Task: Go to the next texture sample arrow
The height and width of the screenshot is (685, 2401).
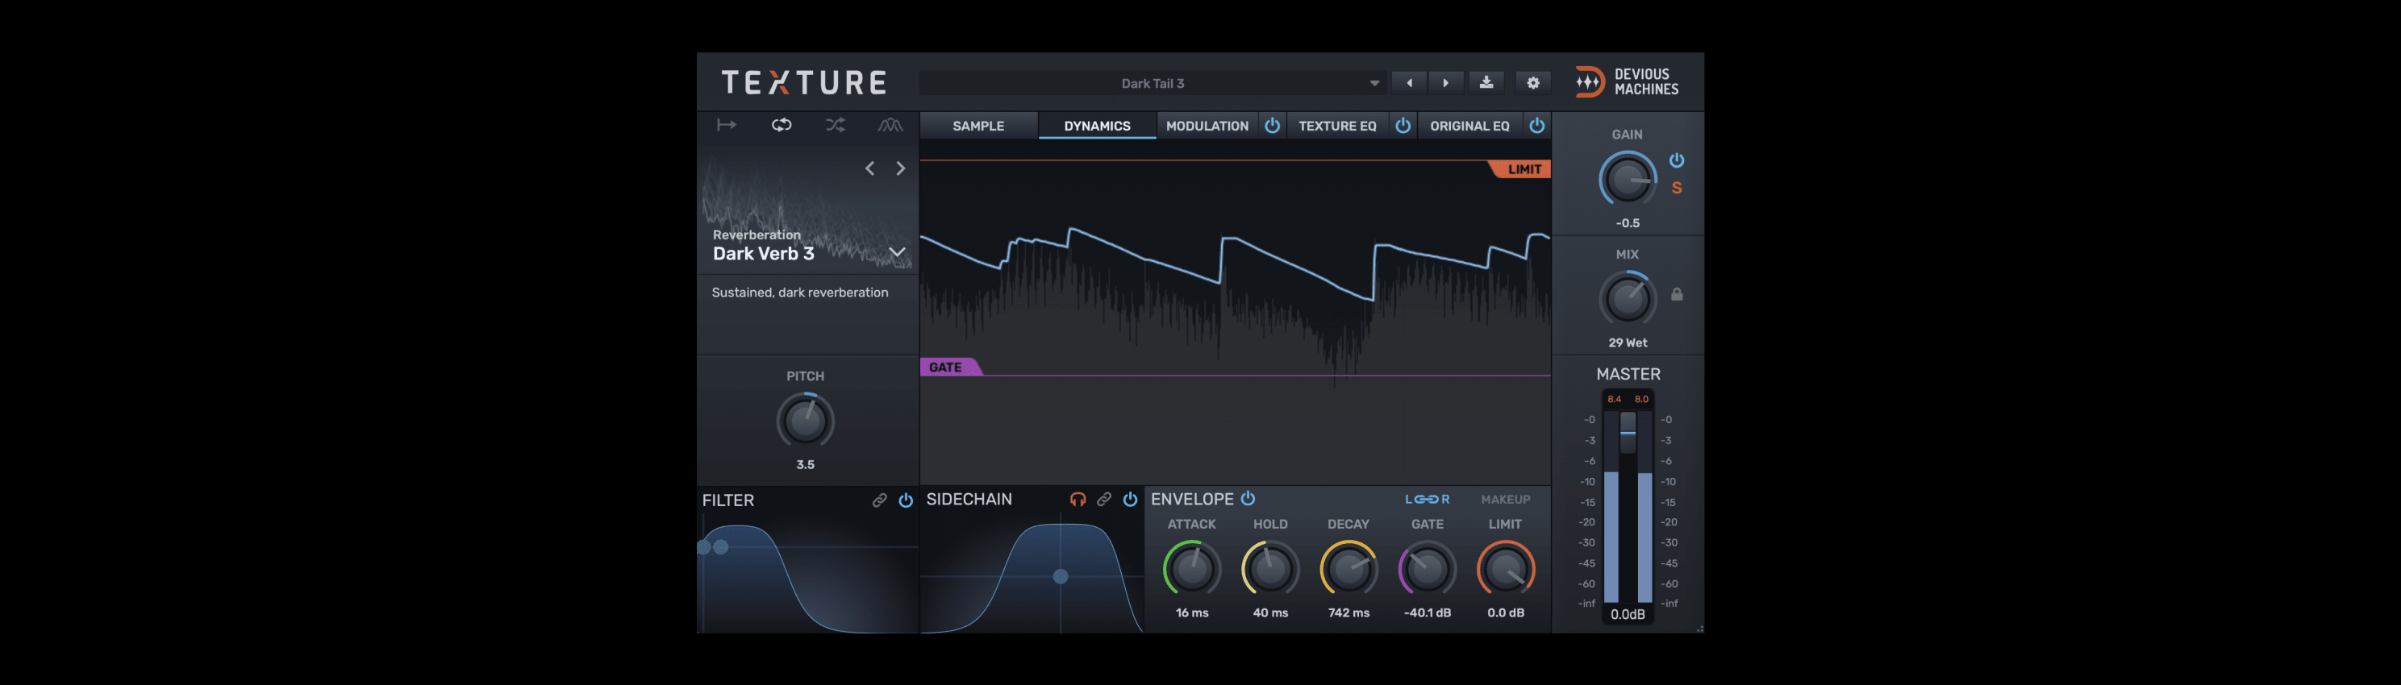Action: 900,168
